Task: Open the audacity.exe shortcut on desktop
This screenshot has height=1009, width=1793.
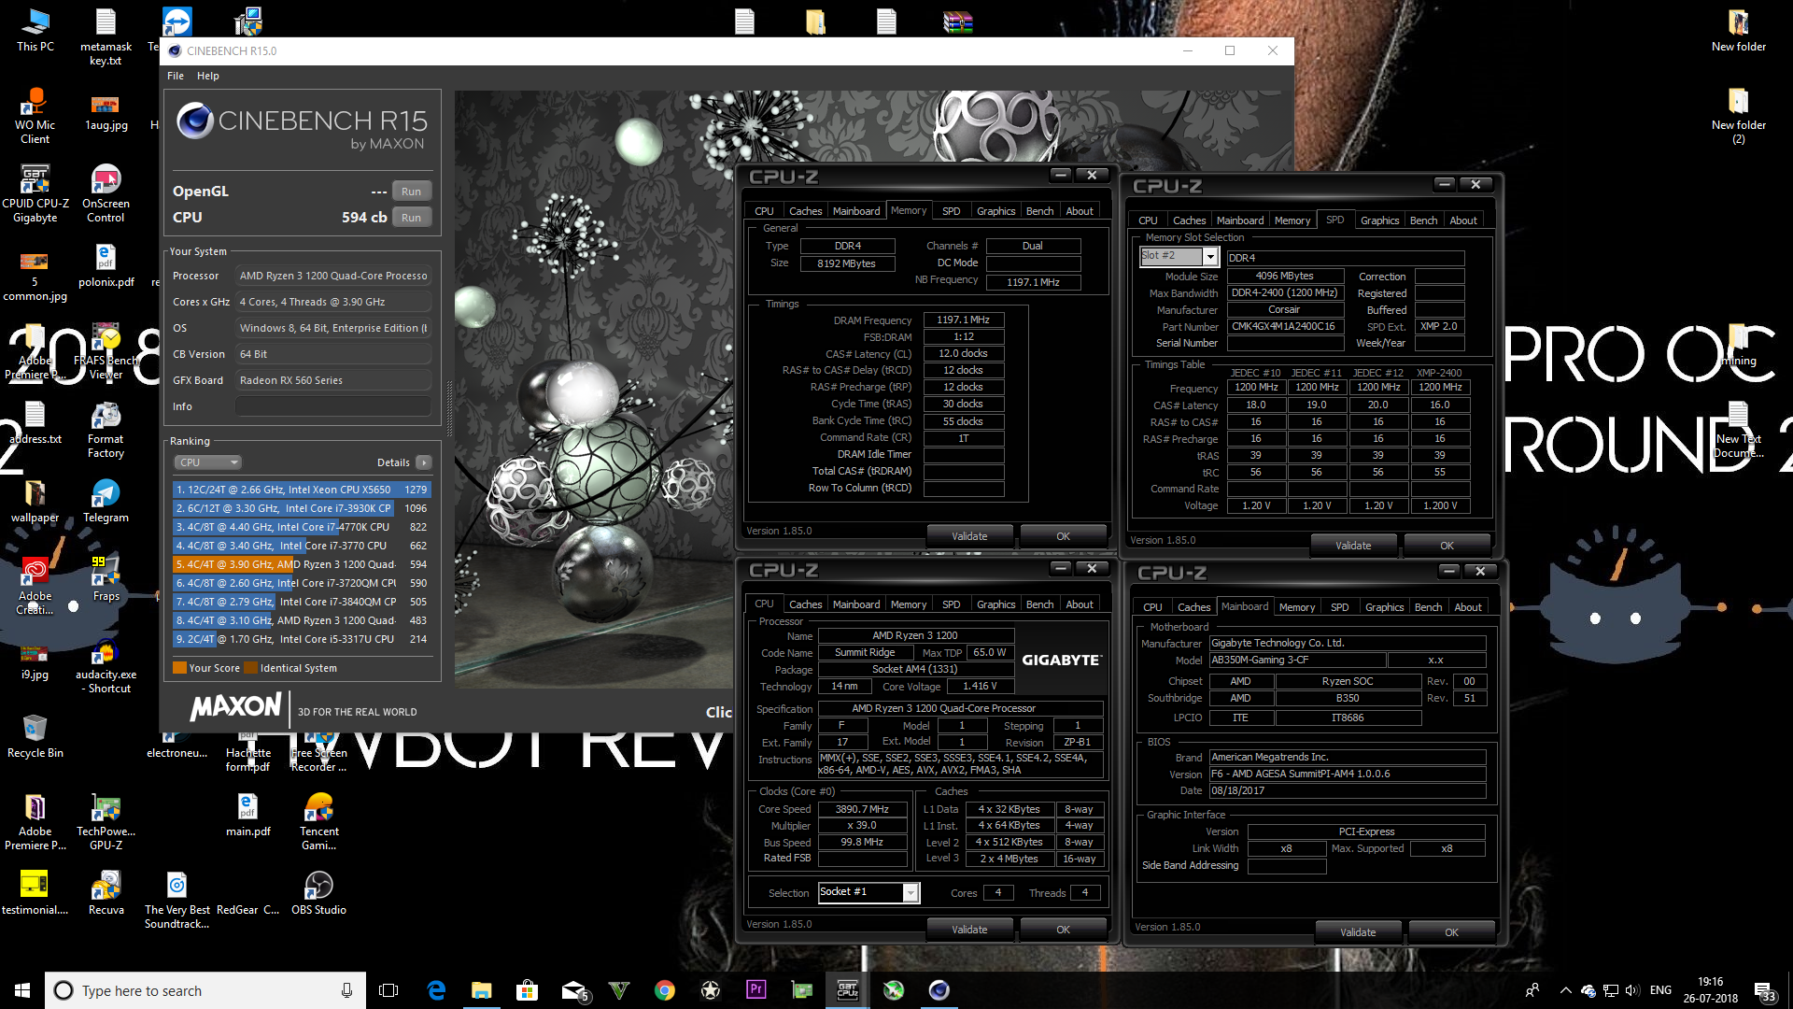Action: coord(106,665)
